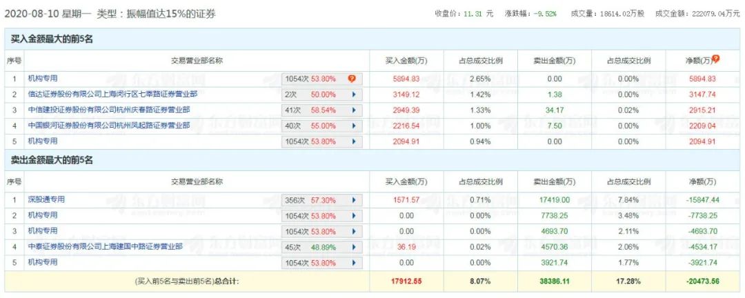Image resolution: width=745 pixels, height=298 pixels.
Task: Click the question mark icon after first 53.80%
Action: [x=352, y=79]
